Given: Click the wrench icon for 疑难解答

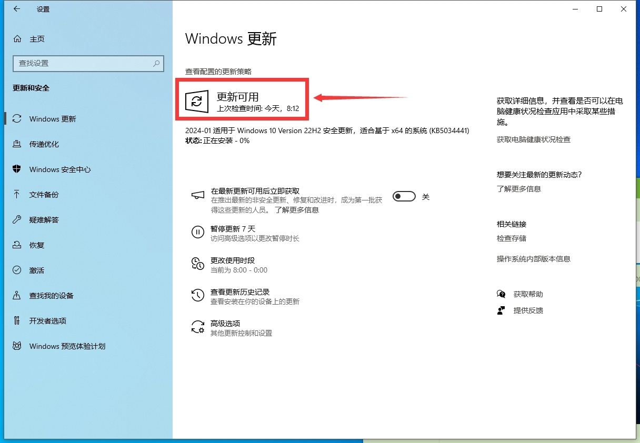Looking at the screenshot, I should tap(17, 220).
